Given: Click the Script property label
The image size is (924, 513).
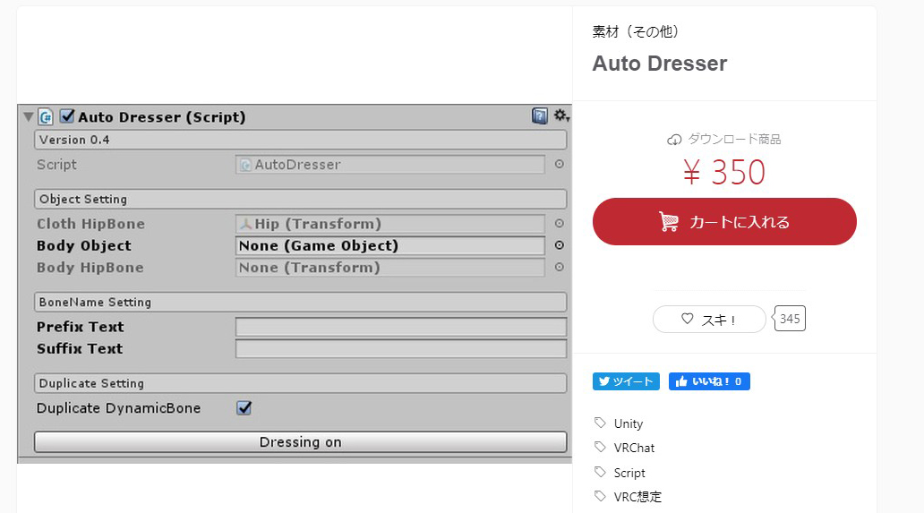Looking at the screenshot, I should point(56,165).
